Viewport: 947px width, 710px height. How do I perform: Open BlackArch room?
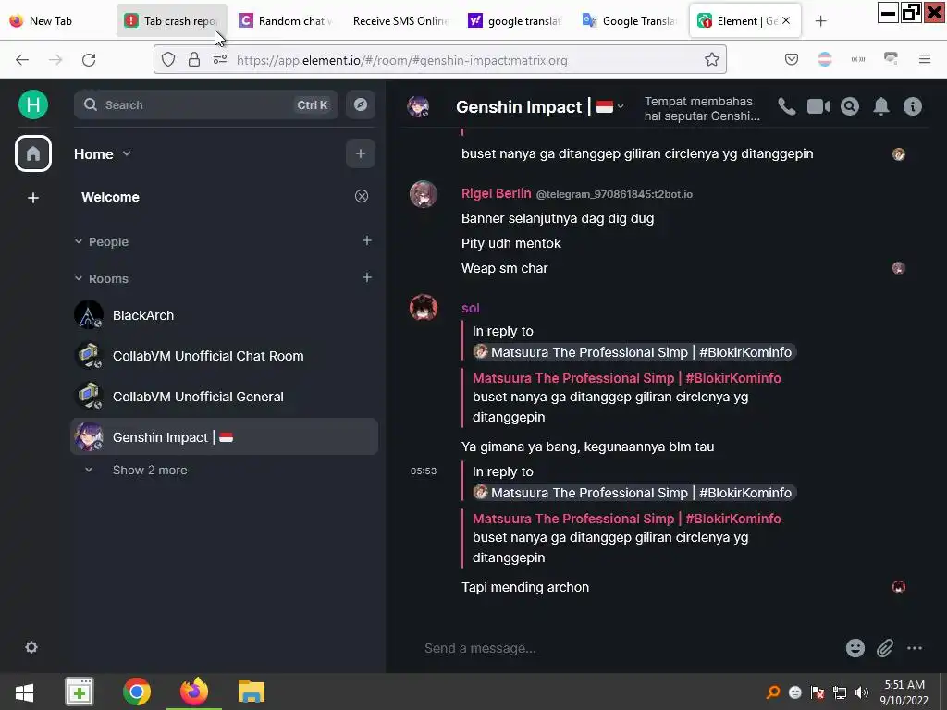click(224, 315)
